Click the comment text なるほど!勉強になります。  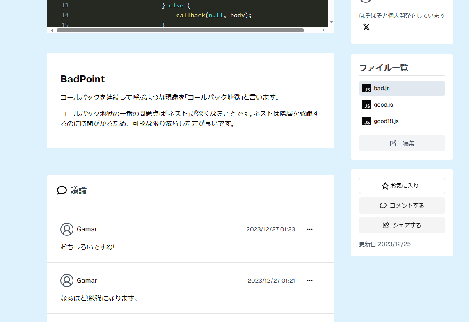point(99,298)
